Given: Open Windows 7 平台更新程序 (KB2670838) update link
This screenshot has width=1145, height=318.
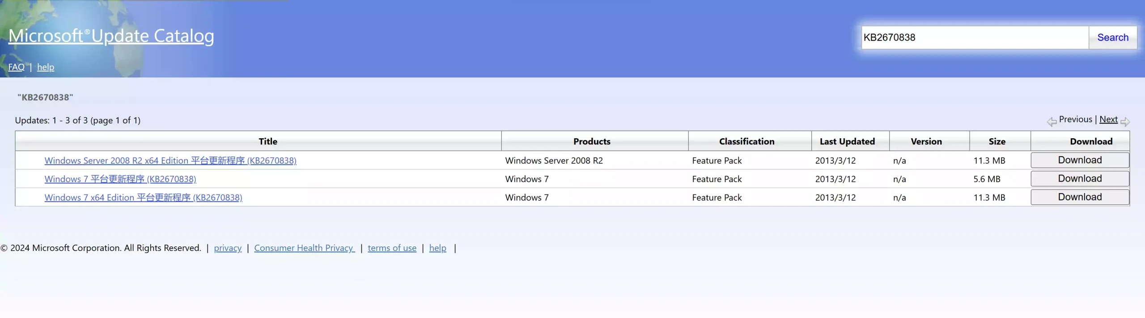Looking at the screenshot, I should click(x=120, y=179).
